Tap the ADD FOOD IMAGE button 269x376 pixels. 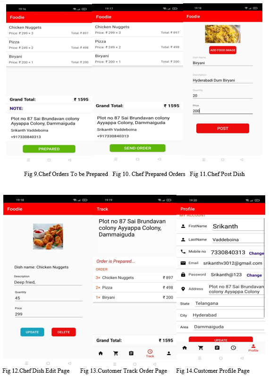(223, 50)
